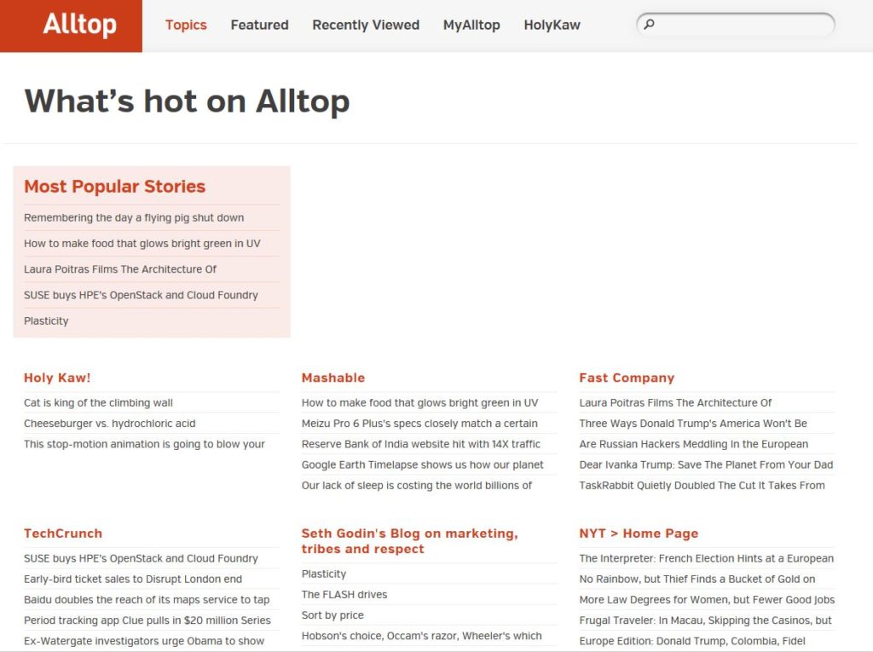Open 'This stop-motion animation is going to blow'
Image resolution: width=873 pixels, height=652 pixels.
point(144,444)
